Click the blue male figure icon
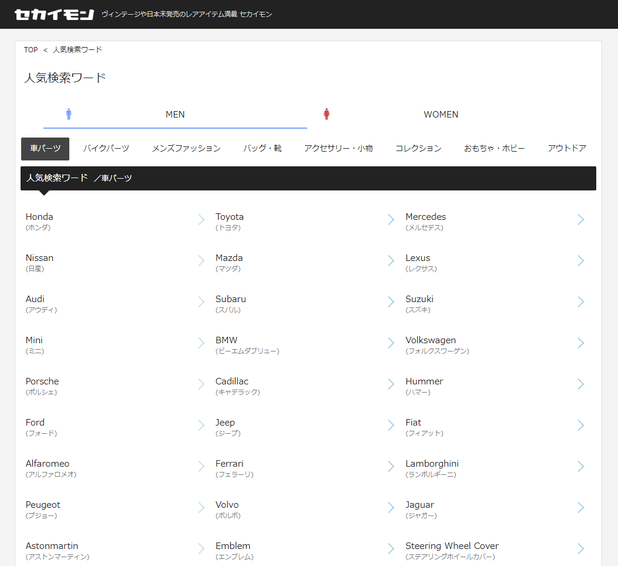 [69, 114]
